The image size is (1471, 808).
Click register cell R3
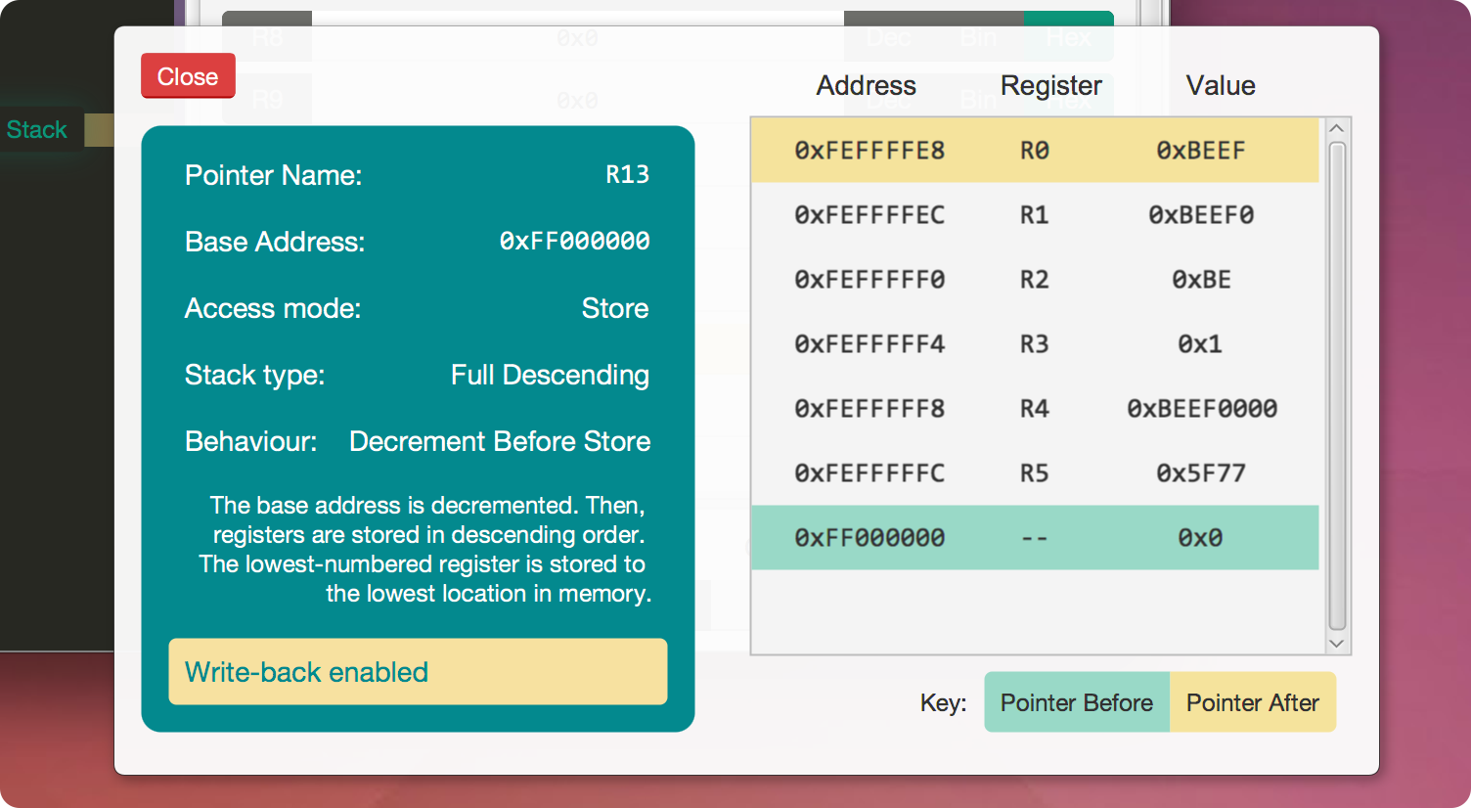[1035, 344]
